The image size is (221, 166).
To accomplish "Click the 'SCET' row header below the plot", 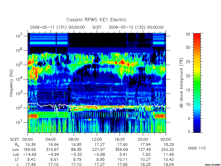I will click(14, 140).
